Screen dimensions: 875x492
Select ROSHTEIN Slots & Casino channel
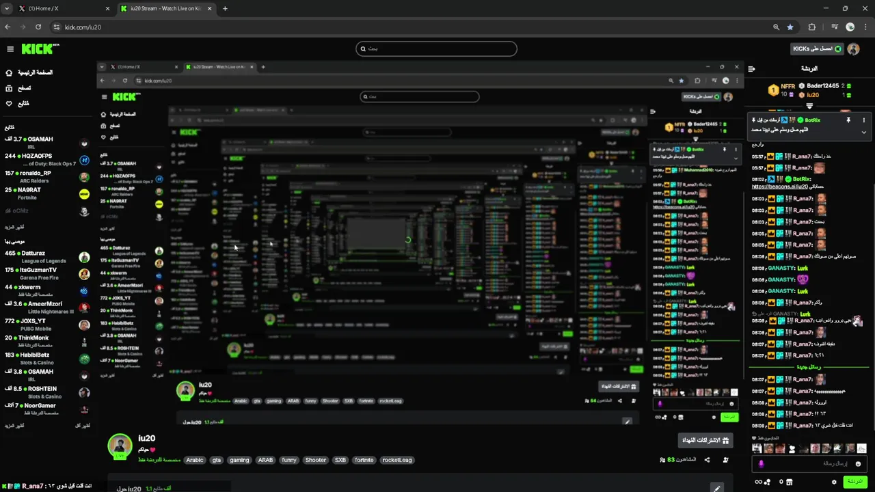point(46,392)
